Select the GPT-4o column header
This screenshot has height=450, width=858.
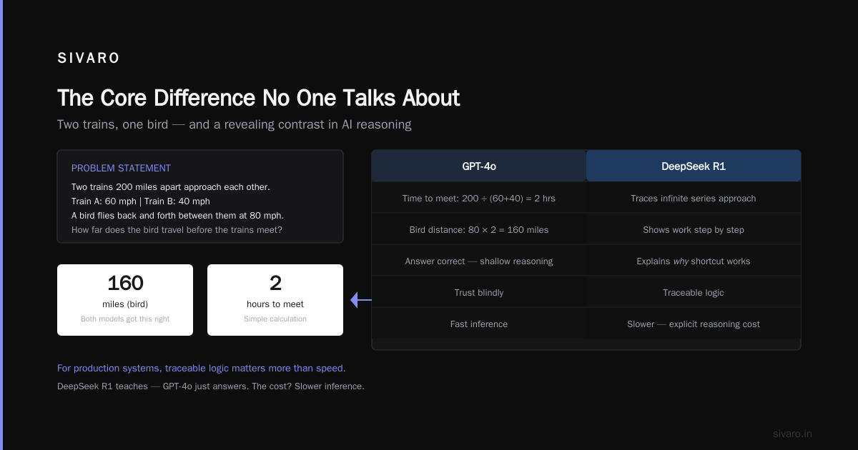point(479,166)
